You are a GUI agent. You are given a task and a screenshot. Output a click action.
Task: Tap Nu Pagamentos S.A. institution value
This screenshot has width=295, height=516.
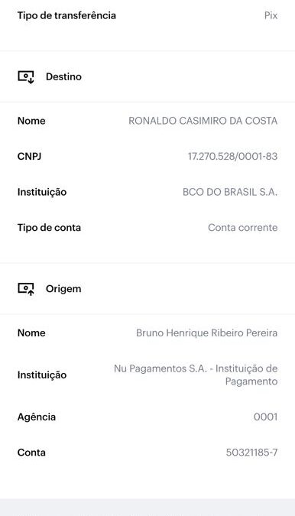(196, 375)
